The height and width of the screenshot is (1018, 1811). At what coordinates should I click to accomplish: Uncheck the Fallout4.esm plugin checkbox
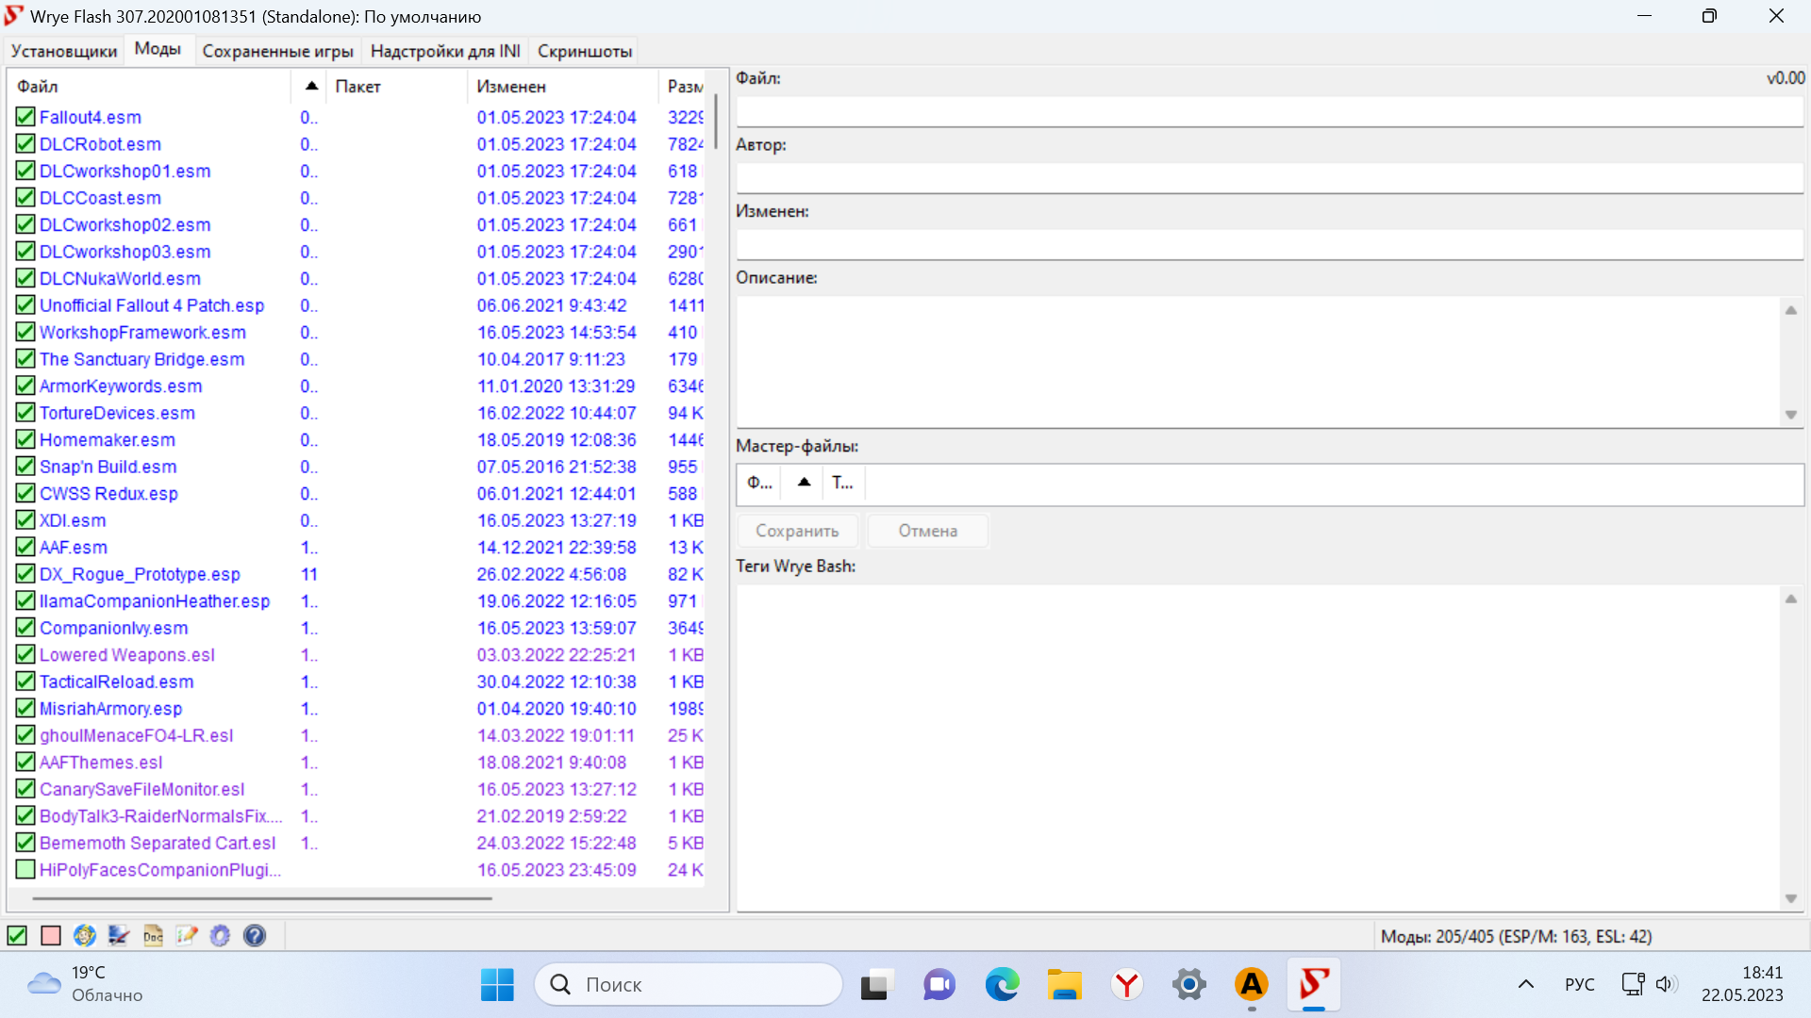[x=25, y=117]
